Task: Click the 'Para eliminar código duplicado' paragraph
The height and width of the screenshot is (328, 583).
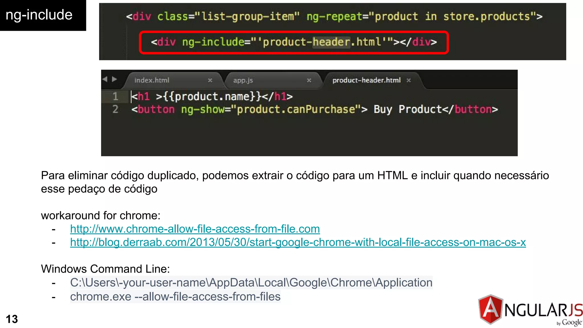Action: click(295, 182)
